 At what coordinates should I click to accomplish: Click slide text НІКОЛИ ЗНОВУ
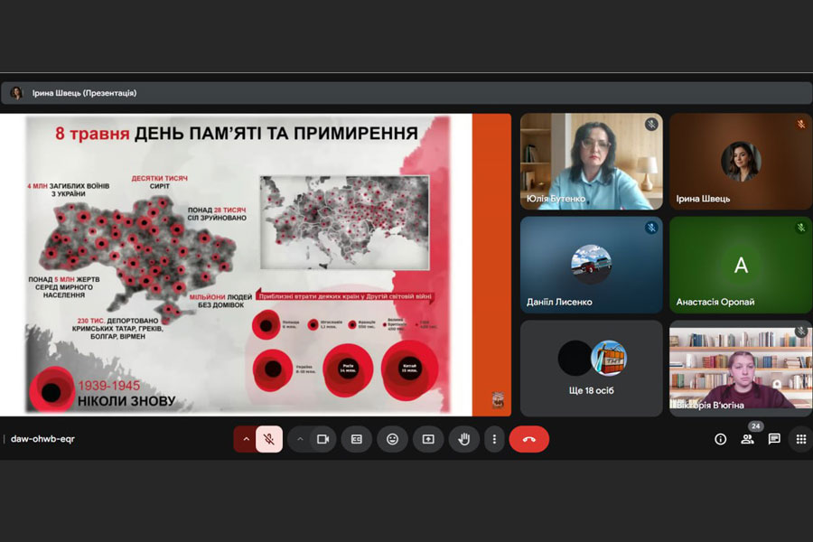pos(126,401)
